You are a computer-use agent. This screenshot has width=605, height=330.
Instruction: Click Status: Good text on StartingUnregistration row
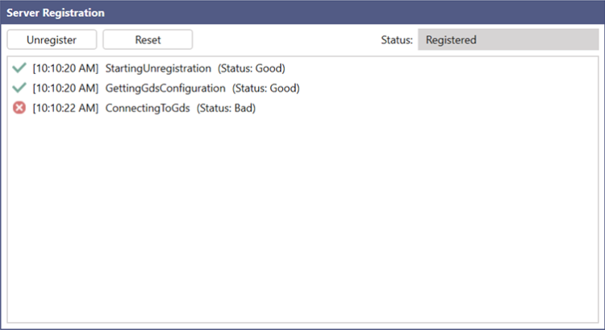point(252,68)
